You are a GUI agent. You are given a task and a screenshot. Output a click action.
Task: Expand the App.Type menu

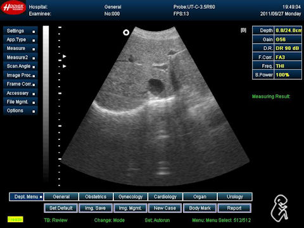point(20,40)
